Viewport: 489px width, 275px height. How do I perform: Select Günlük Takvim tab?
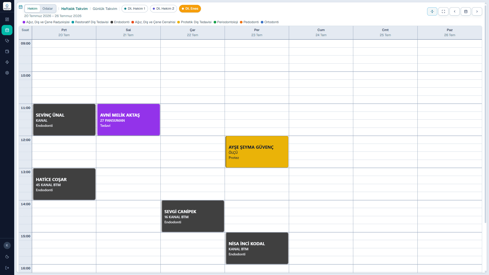tap(105, 9)
